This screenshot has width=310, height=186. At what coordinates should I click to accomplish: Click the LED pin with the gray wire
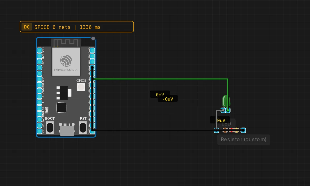point(223,110)
